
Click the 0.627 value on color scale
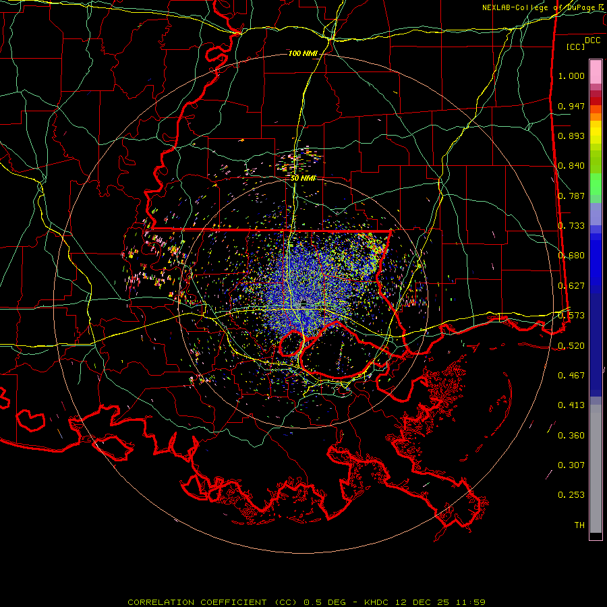pyautogui.click(x=571, y=286)
